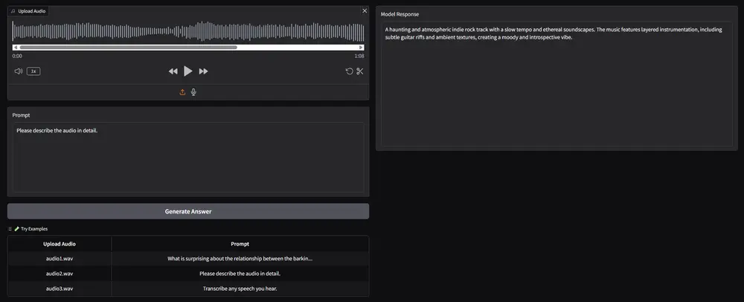Click the waveform scrollbar right arrow
Viewport: 744px width, 302px height.
point(361,47)
